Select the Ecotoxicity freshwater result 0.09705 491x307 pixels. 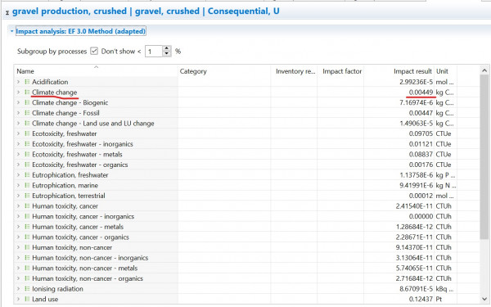coord(421,133)
